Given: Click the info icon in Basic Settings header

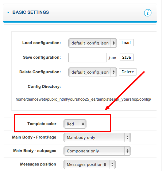Looking at the screenshot, I should tap(148, 13).
